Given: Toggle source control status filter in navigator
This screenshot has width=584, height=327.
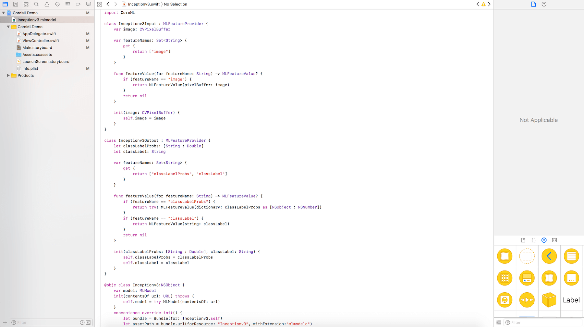Looking at the screenshot, I should [x=88, y=322].
